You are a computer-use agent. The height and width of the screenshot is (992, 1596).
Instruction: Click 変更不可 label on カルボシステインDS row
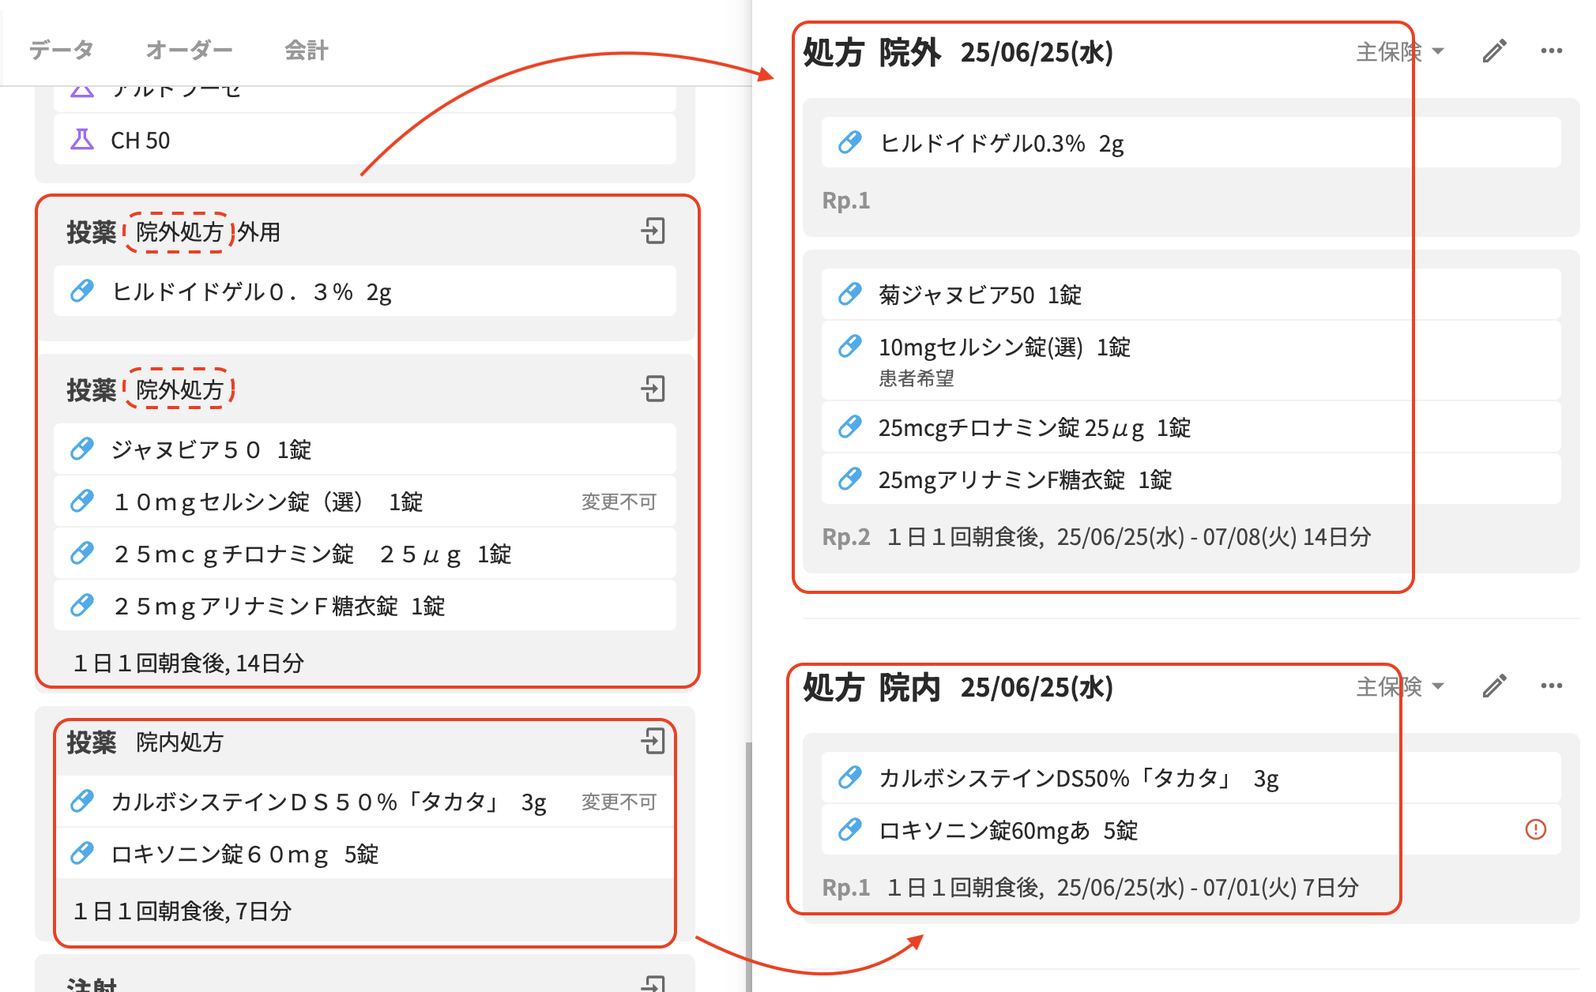click(619, 802)
